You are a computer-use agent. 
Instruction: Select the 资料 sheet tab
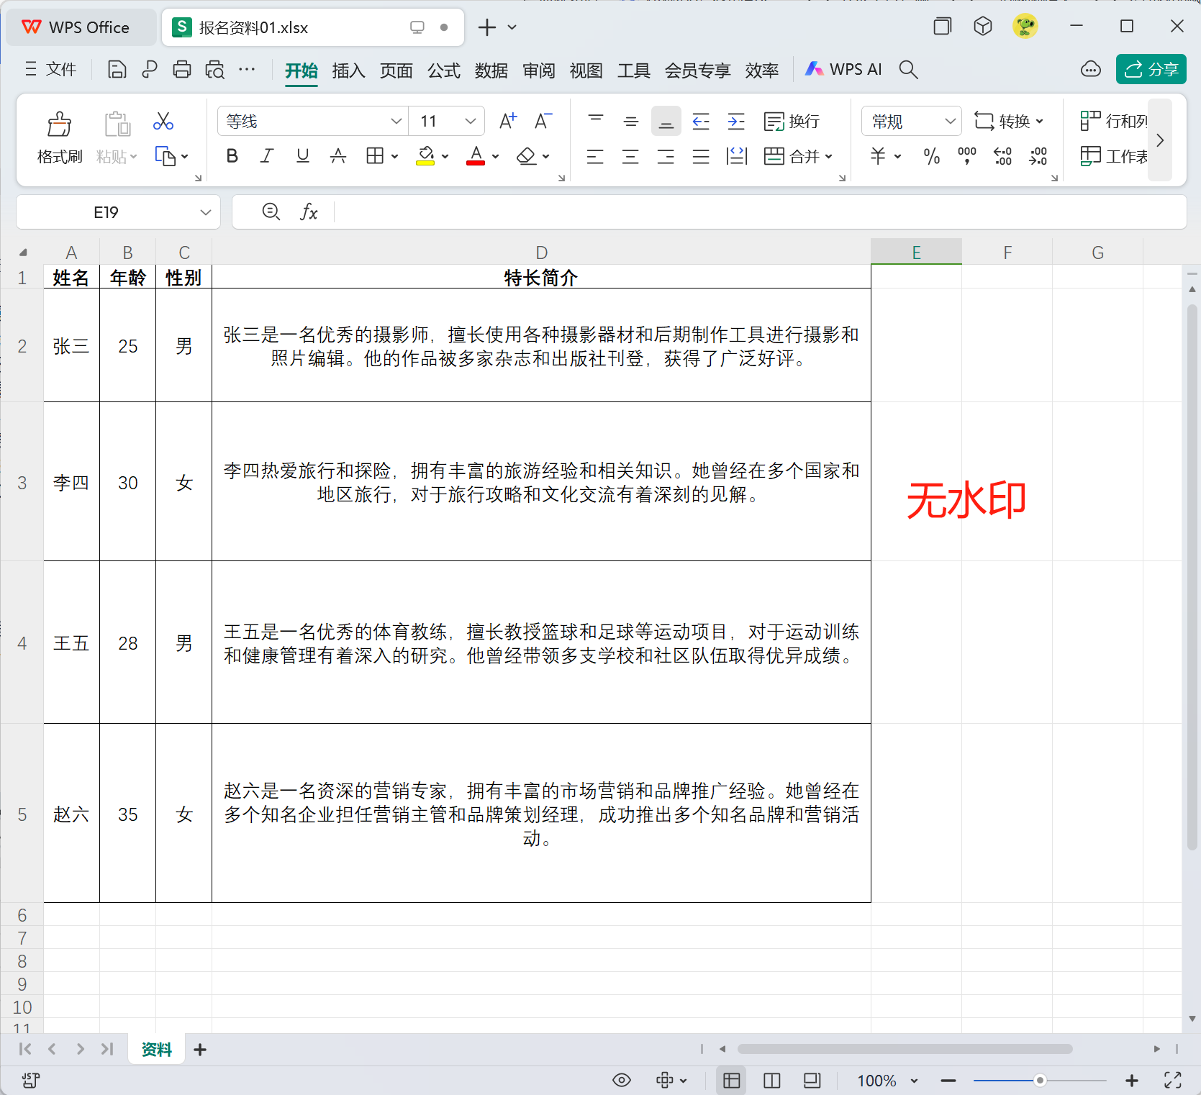(155, 1050)
